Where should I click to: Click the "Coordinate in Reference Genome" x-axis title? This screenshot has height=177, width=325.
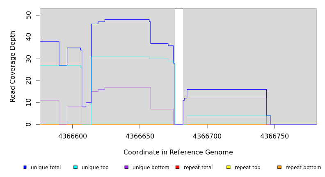coord(178,152)
